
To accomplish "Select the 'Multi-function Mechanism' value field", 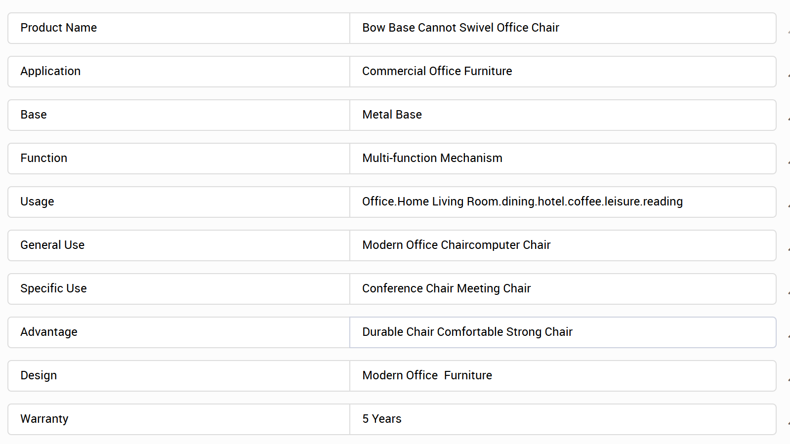I will click(x=563, y=159).
